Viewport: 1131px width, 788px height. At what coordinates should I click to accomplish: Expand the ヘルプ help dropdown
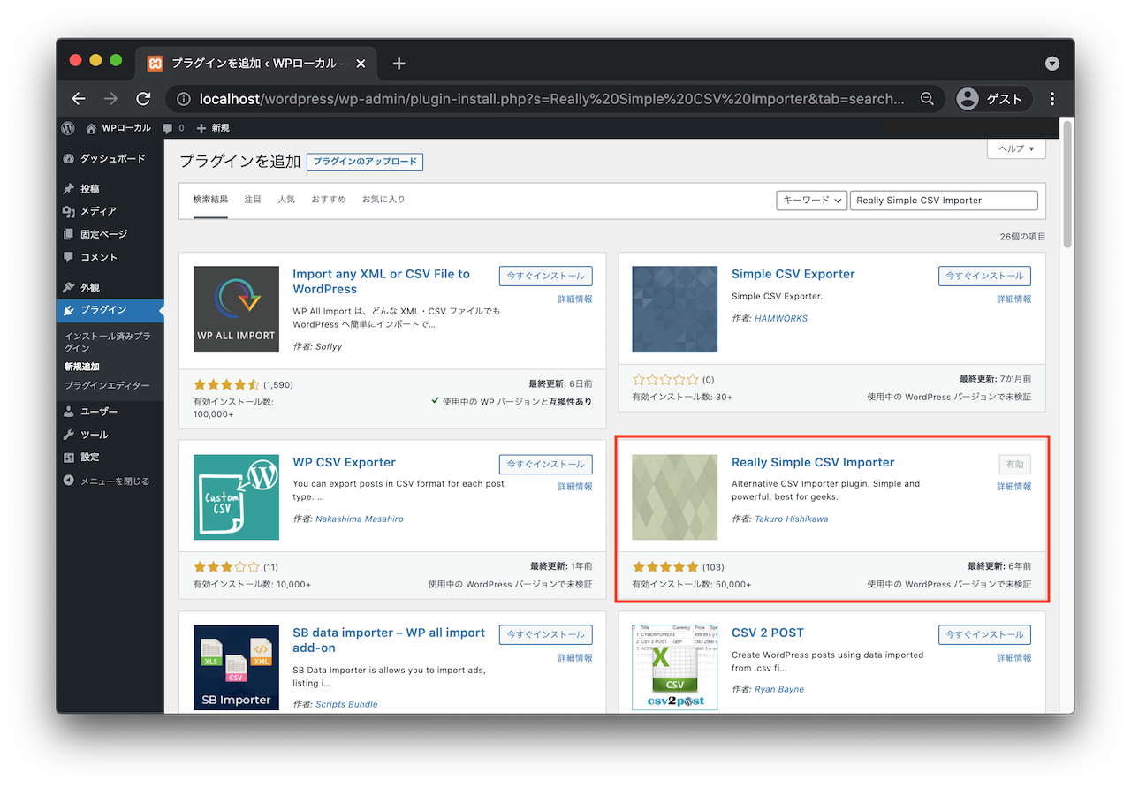click(x=1016, y=148)
